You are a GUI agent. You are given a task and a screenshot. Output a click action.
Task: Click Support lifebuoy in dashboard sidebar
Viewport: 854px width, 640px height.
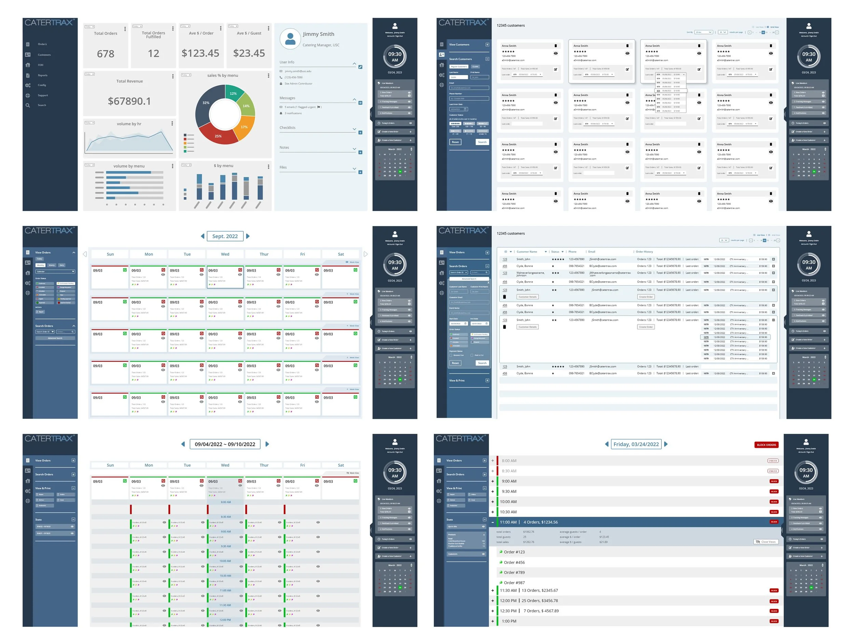[28, 96]
